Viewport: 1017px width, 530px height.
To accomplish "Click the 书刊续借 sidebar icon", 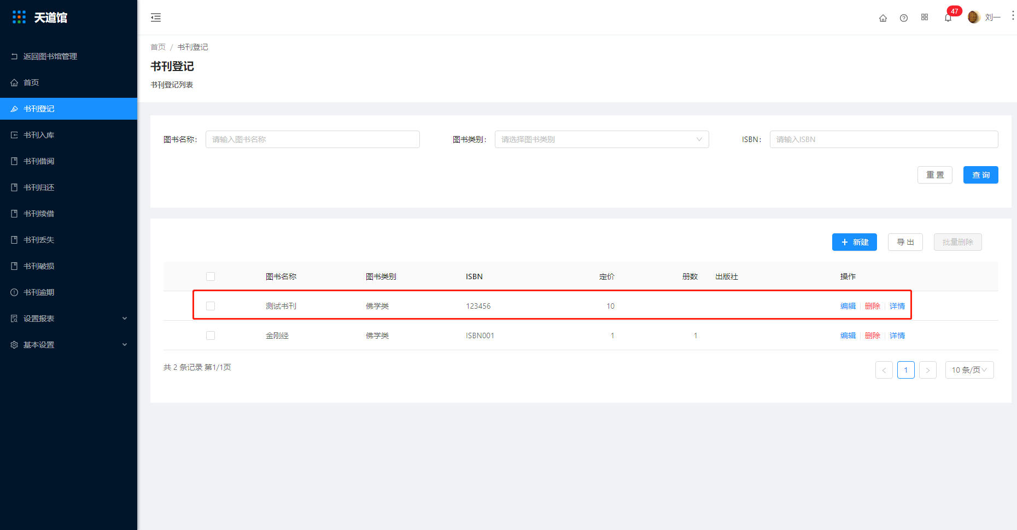I will click(14, 214).
